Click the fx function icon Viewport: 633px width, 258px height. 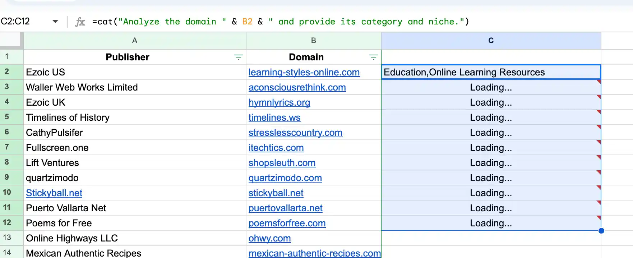tap(80, 22)
